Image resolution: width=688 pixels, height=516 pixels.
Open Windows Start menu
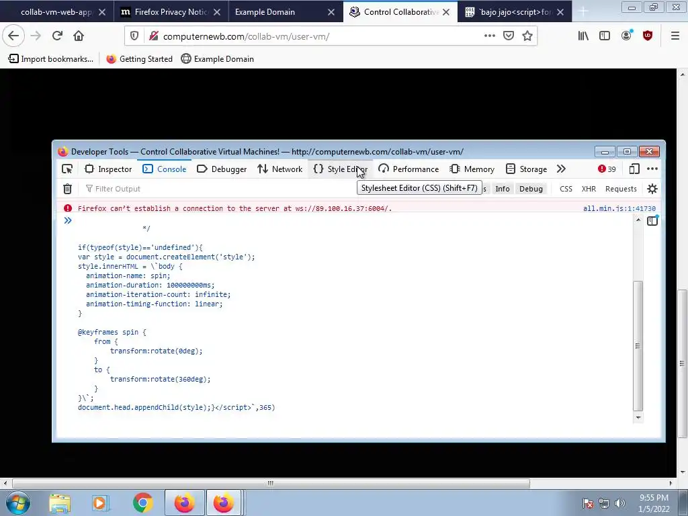[18, 503]
